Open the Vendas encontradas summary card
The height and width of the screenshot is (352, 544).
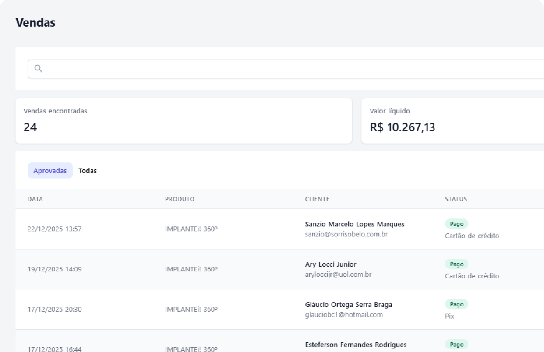tap(184, 120)
